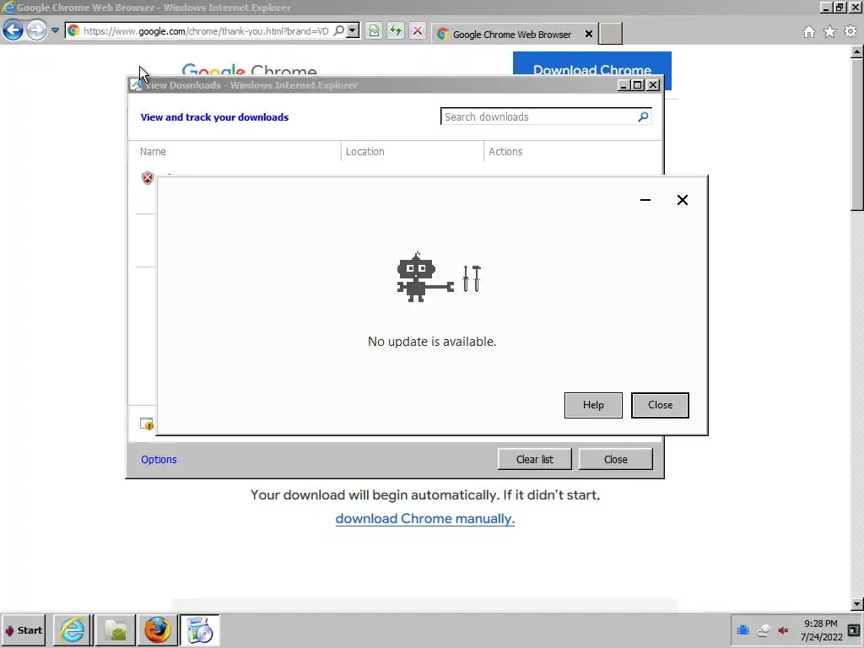Screen dimensions: 864x648
Task: Click the download Chrome manually link
Action: [x=425, y=519]
